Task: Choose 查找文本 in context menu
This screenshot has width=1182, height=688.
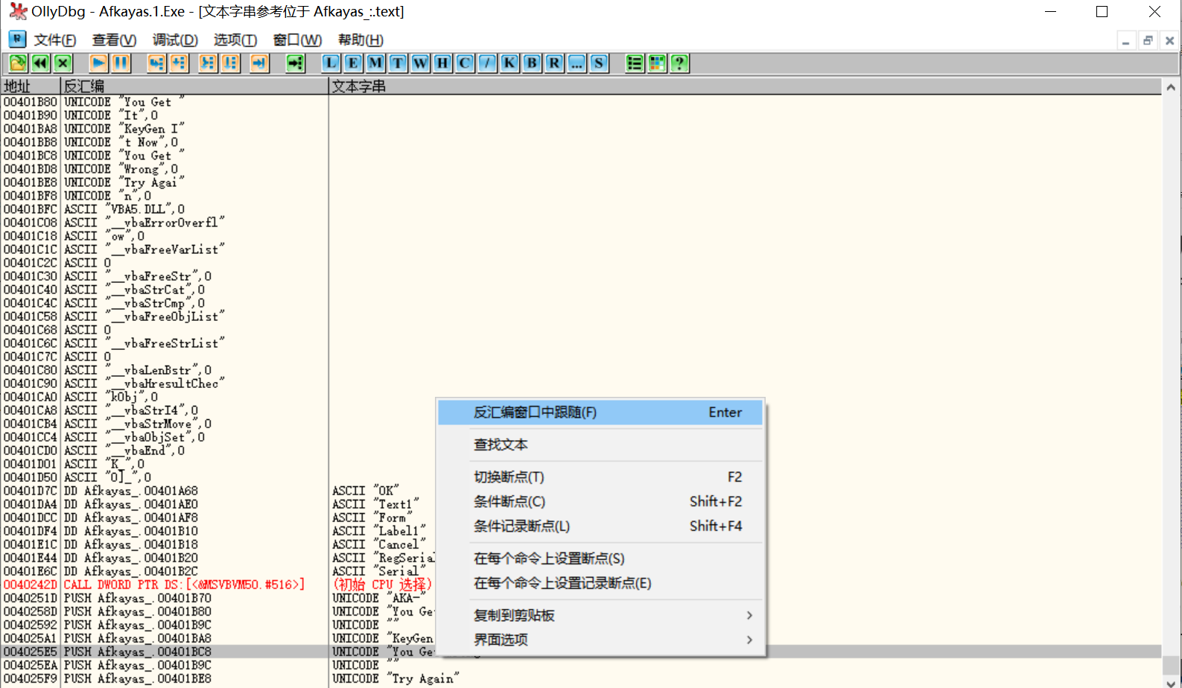Action: coord(600,445)
